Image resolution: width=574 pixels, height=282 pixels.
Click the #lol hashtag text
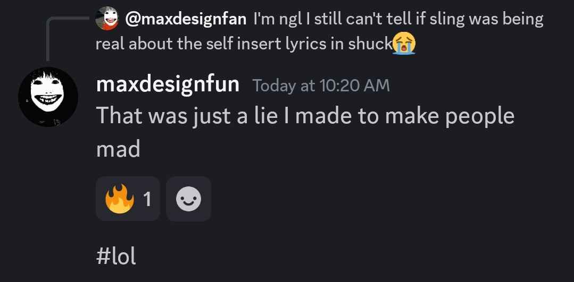[x=116, y=257]
